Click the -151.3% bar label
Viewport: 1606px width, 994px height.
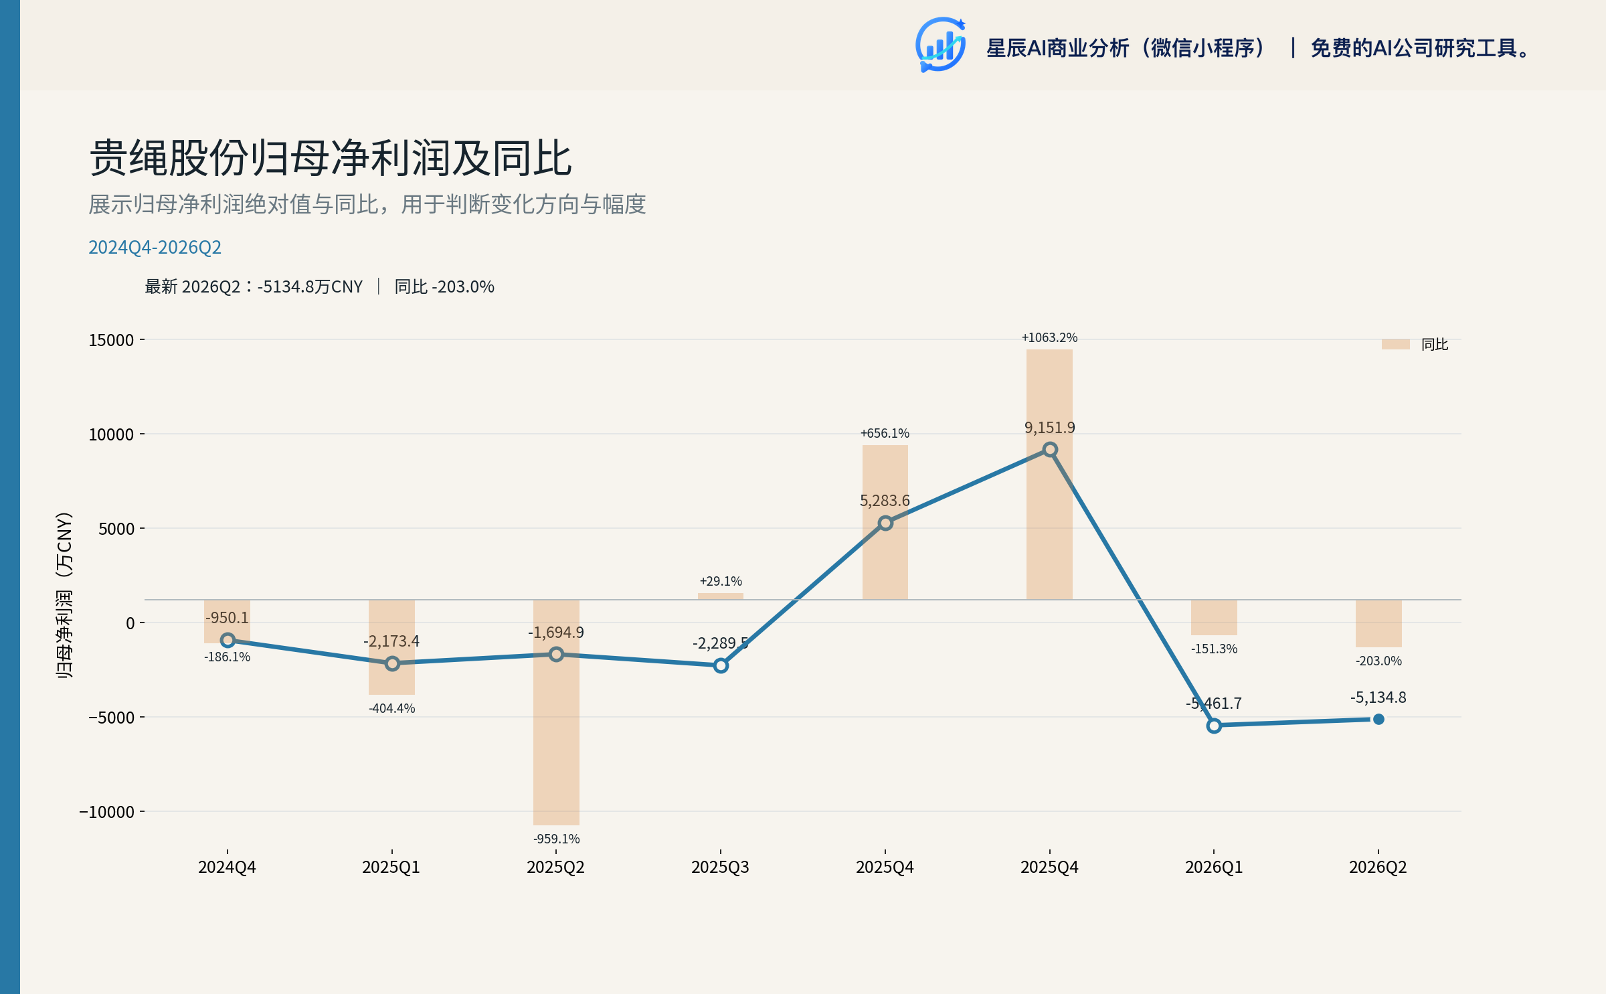[1214, 649]
